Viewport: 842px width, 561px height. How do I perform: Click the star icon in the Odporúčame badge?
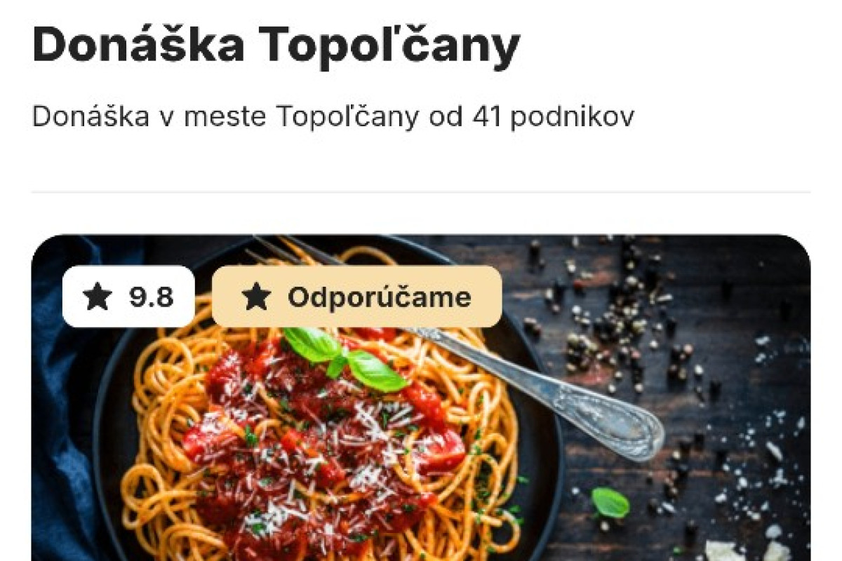pos(256,297)
